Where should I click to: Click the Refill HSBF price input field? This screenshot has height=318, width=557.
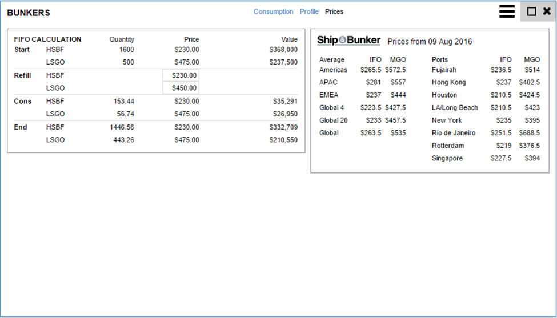[x=181, y=75]
